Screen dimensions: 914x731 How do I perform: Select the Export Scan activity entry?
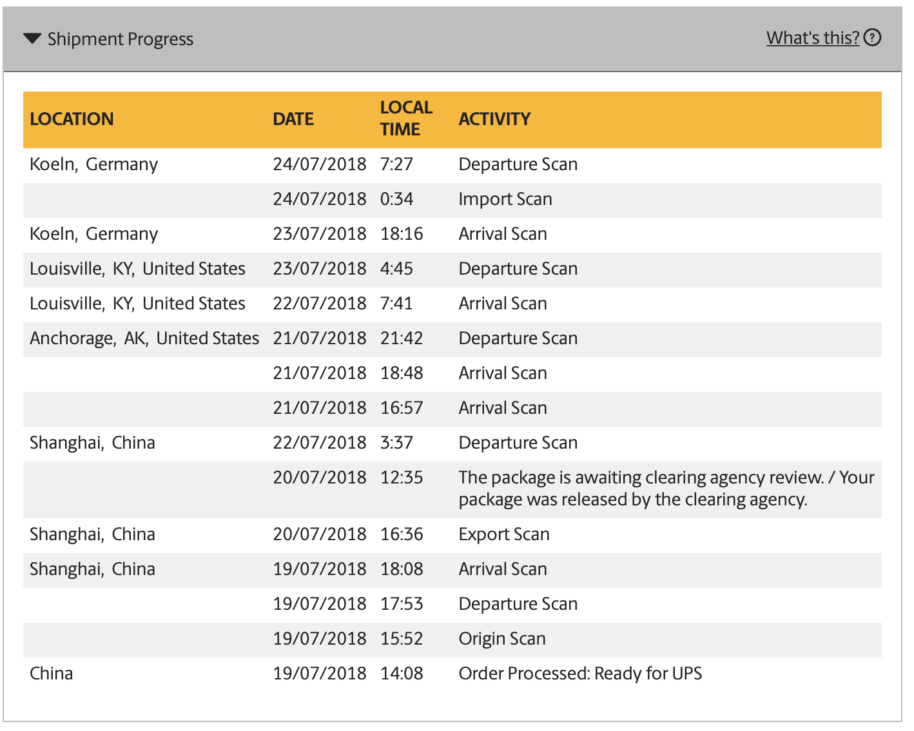point(503,534)
